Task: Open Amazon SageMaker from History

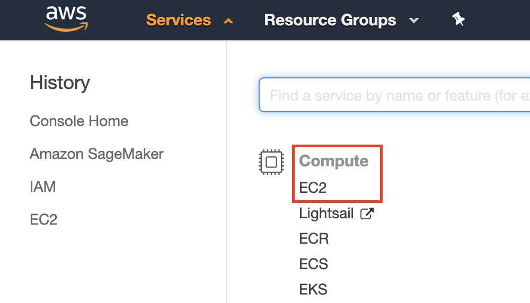Action: tap(96, 154)
